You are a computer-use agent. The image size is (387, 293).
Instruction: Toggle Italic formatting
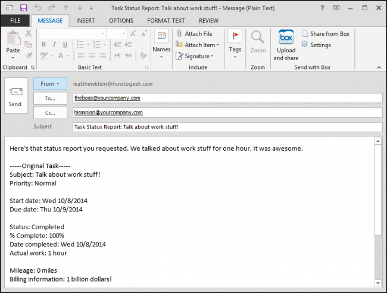[54, 45]
